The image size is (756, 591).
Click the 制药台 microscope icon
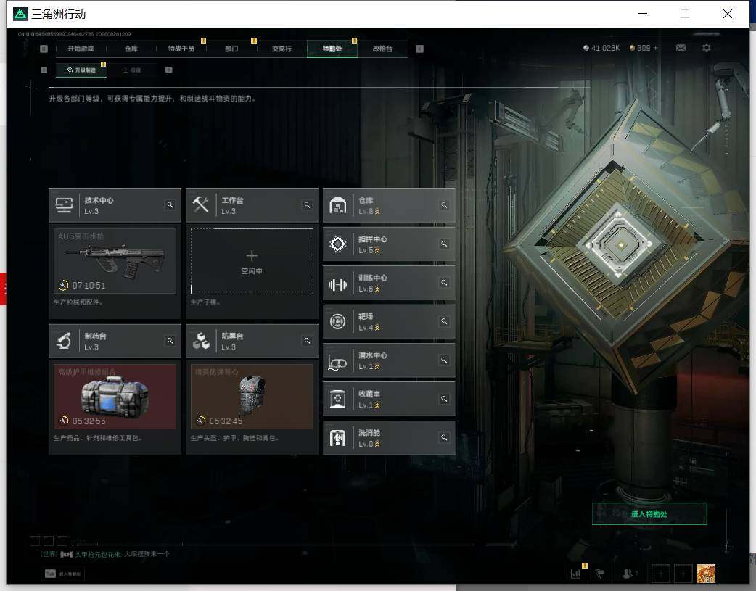(x=64, y=341)
